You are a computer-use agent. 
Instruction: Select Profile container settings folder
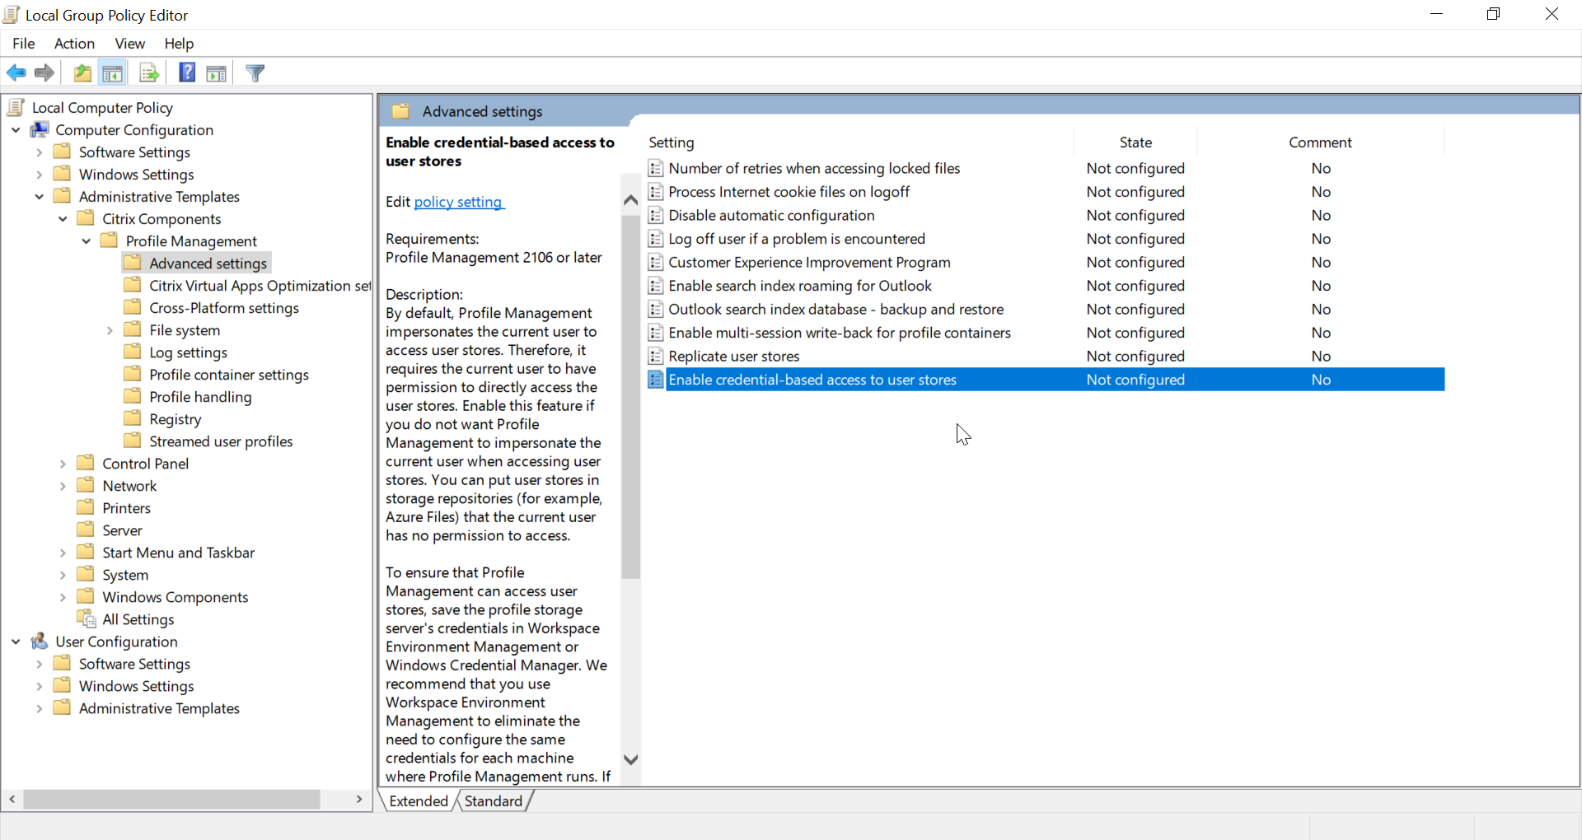[229, 375]
